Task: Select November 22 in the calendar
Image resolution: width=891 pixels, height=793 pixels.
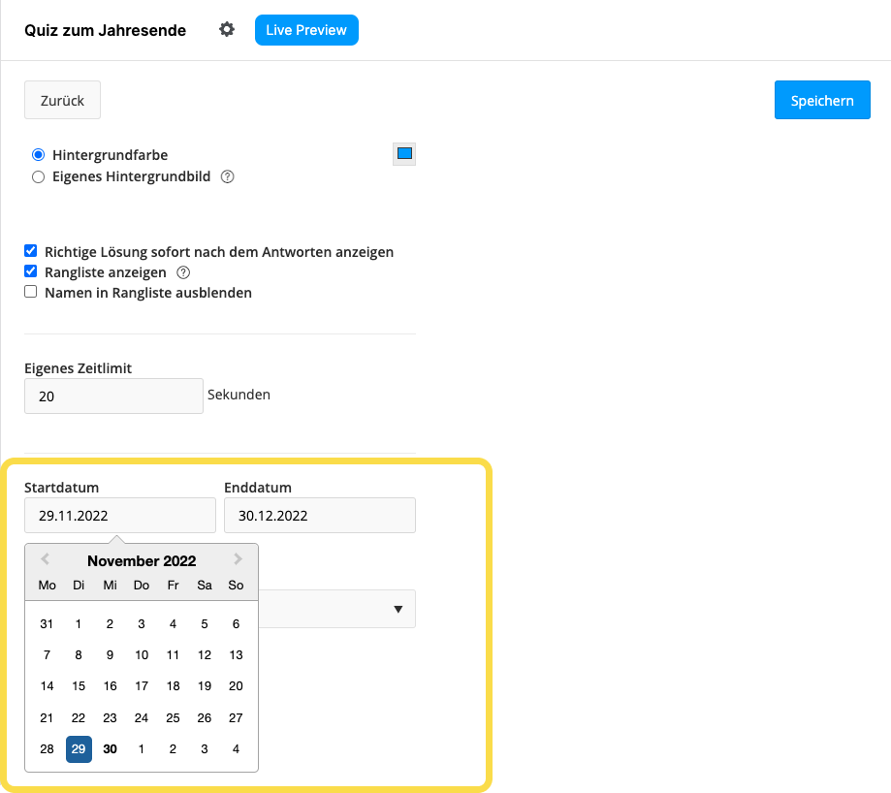Action: tap(79, 718)
